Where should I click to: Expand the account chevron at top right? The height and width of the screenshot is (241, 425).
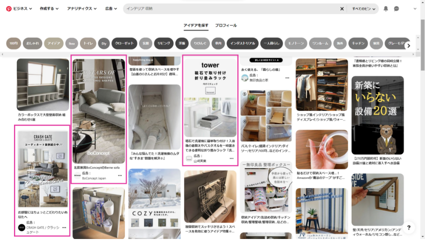pos(415,8)
